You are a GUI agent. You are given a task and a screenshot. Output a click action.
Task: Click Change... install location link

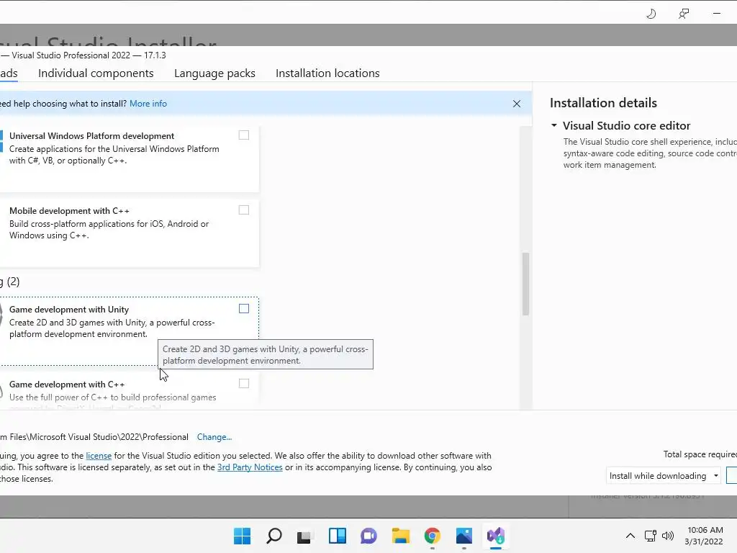coord(214,437)
